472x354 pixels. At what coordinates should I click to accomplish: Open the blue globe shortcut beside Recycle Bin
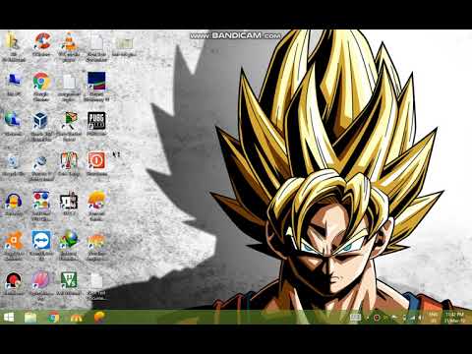coord(41,166)
